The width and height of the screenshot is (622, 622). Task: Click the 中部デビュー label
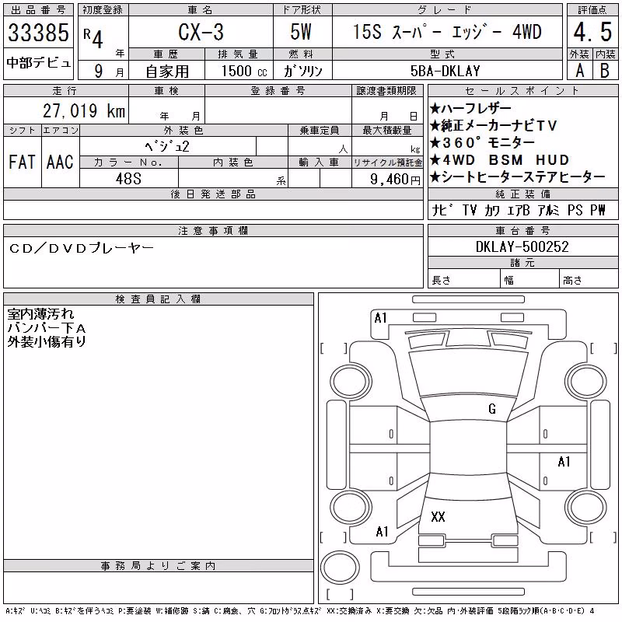pos(38,63)
